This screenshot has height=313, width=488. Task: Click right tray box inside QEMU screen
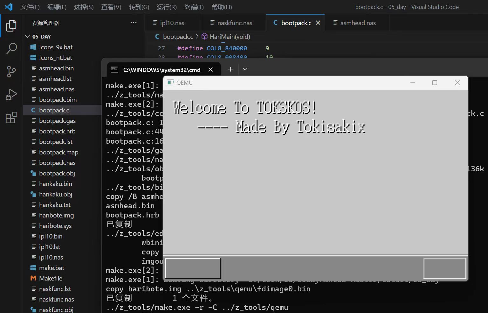point(445,268)
